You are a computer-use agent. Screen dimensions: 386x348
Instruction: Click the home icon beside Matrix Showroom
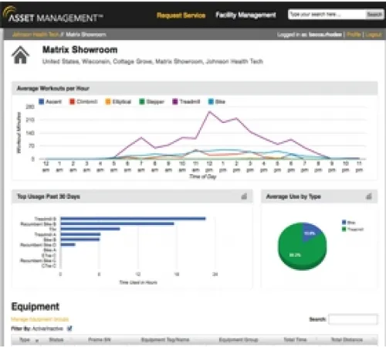click(x=21, y=55)
